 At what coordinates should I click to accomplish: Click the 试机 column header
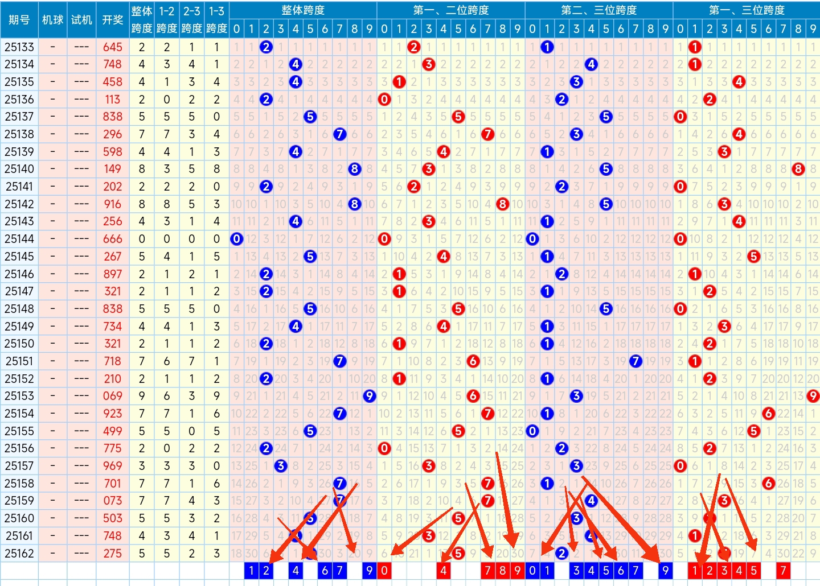tap(81, 20)
